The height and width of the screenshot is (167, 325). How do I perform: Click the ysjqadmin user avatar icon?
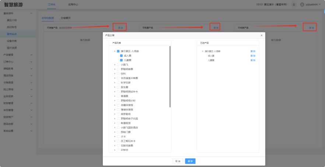point(302,4)
